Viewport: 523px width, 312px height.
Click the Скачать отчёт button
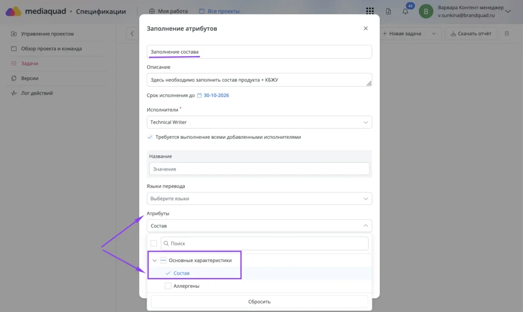(470, 34)
